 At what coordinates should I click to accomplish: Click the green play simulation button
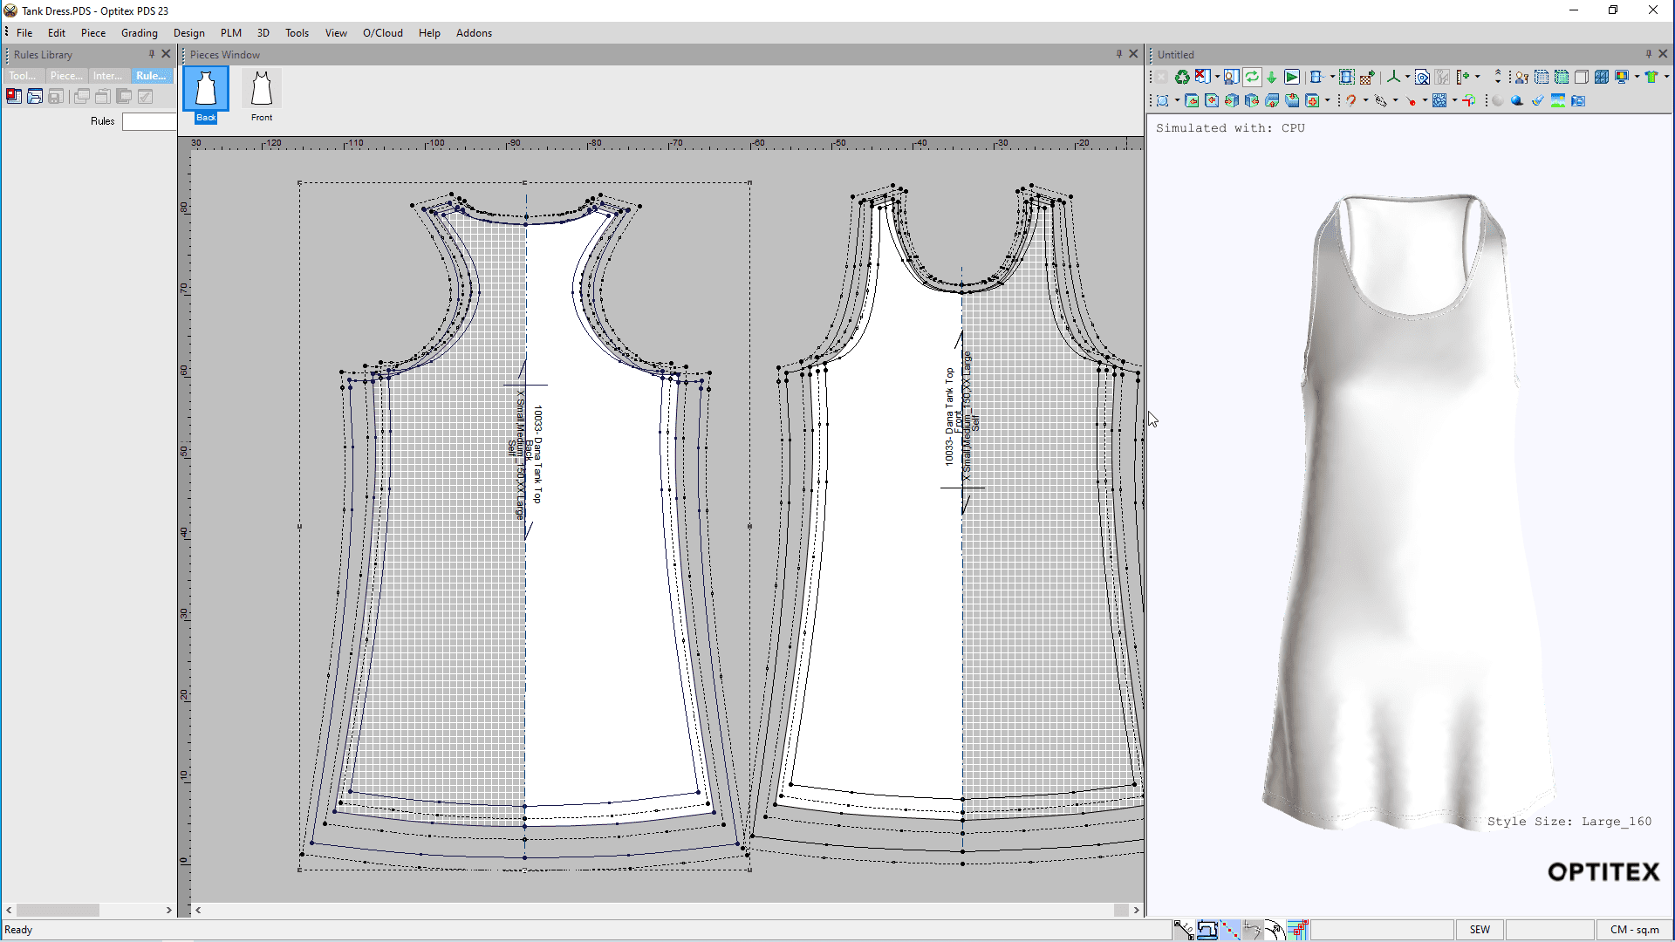tap(1292, 77)
